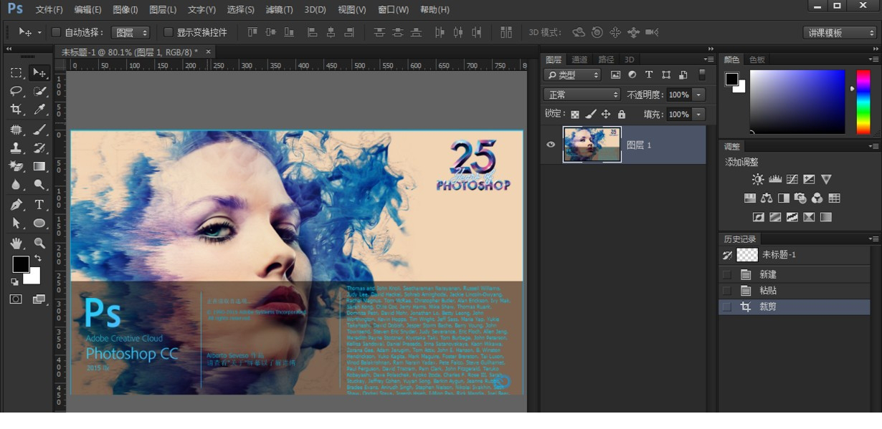Reset default foreground and background colors
This screenshot has height=429, width=882.
14,282
